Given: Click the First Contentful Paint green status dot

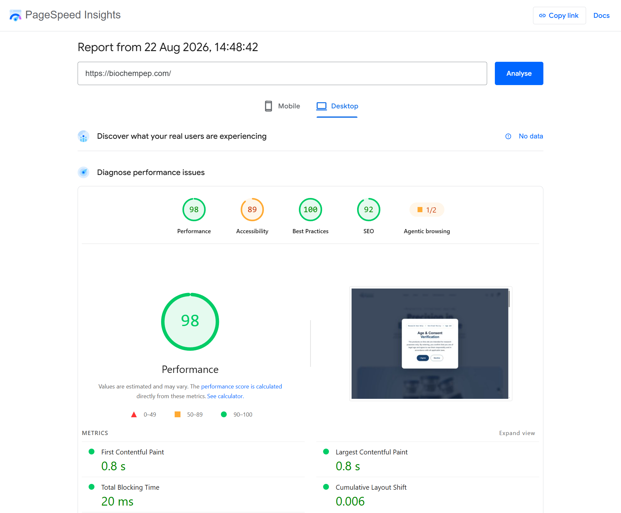Looking at the screenshot, I should [92, 452].
